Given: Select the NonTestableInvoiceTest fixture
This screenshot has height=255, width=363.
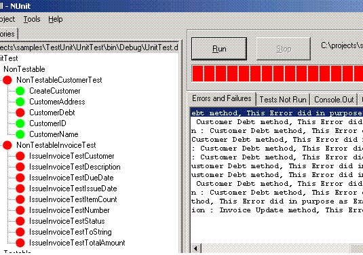Looking at the screenshot, I should pyautogui.click(x=56, y=145).
